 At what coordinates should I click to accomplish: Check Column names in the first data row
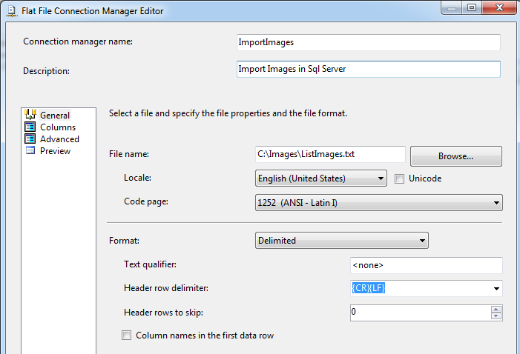pyautogui.click(x=126, y=335)
